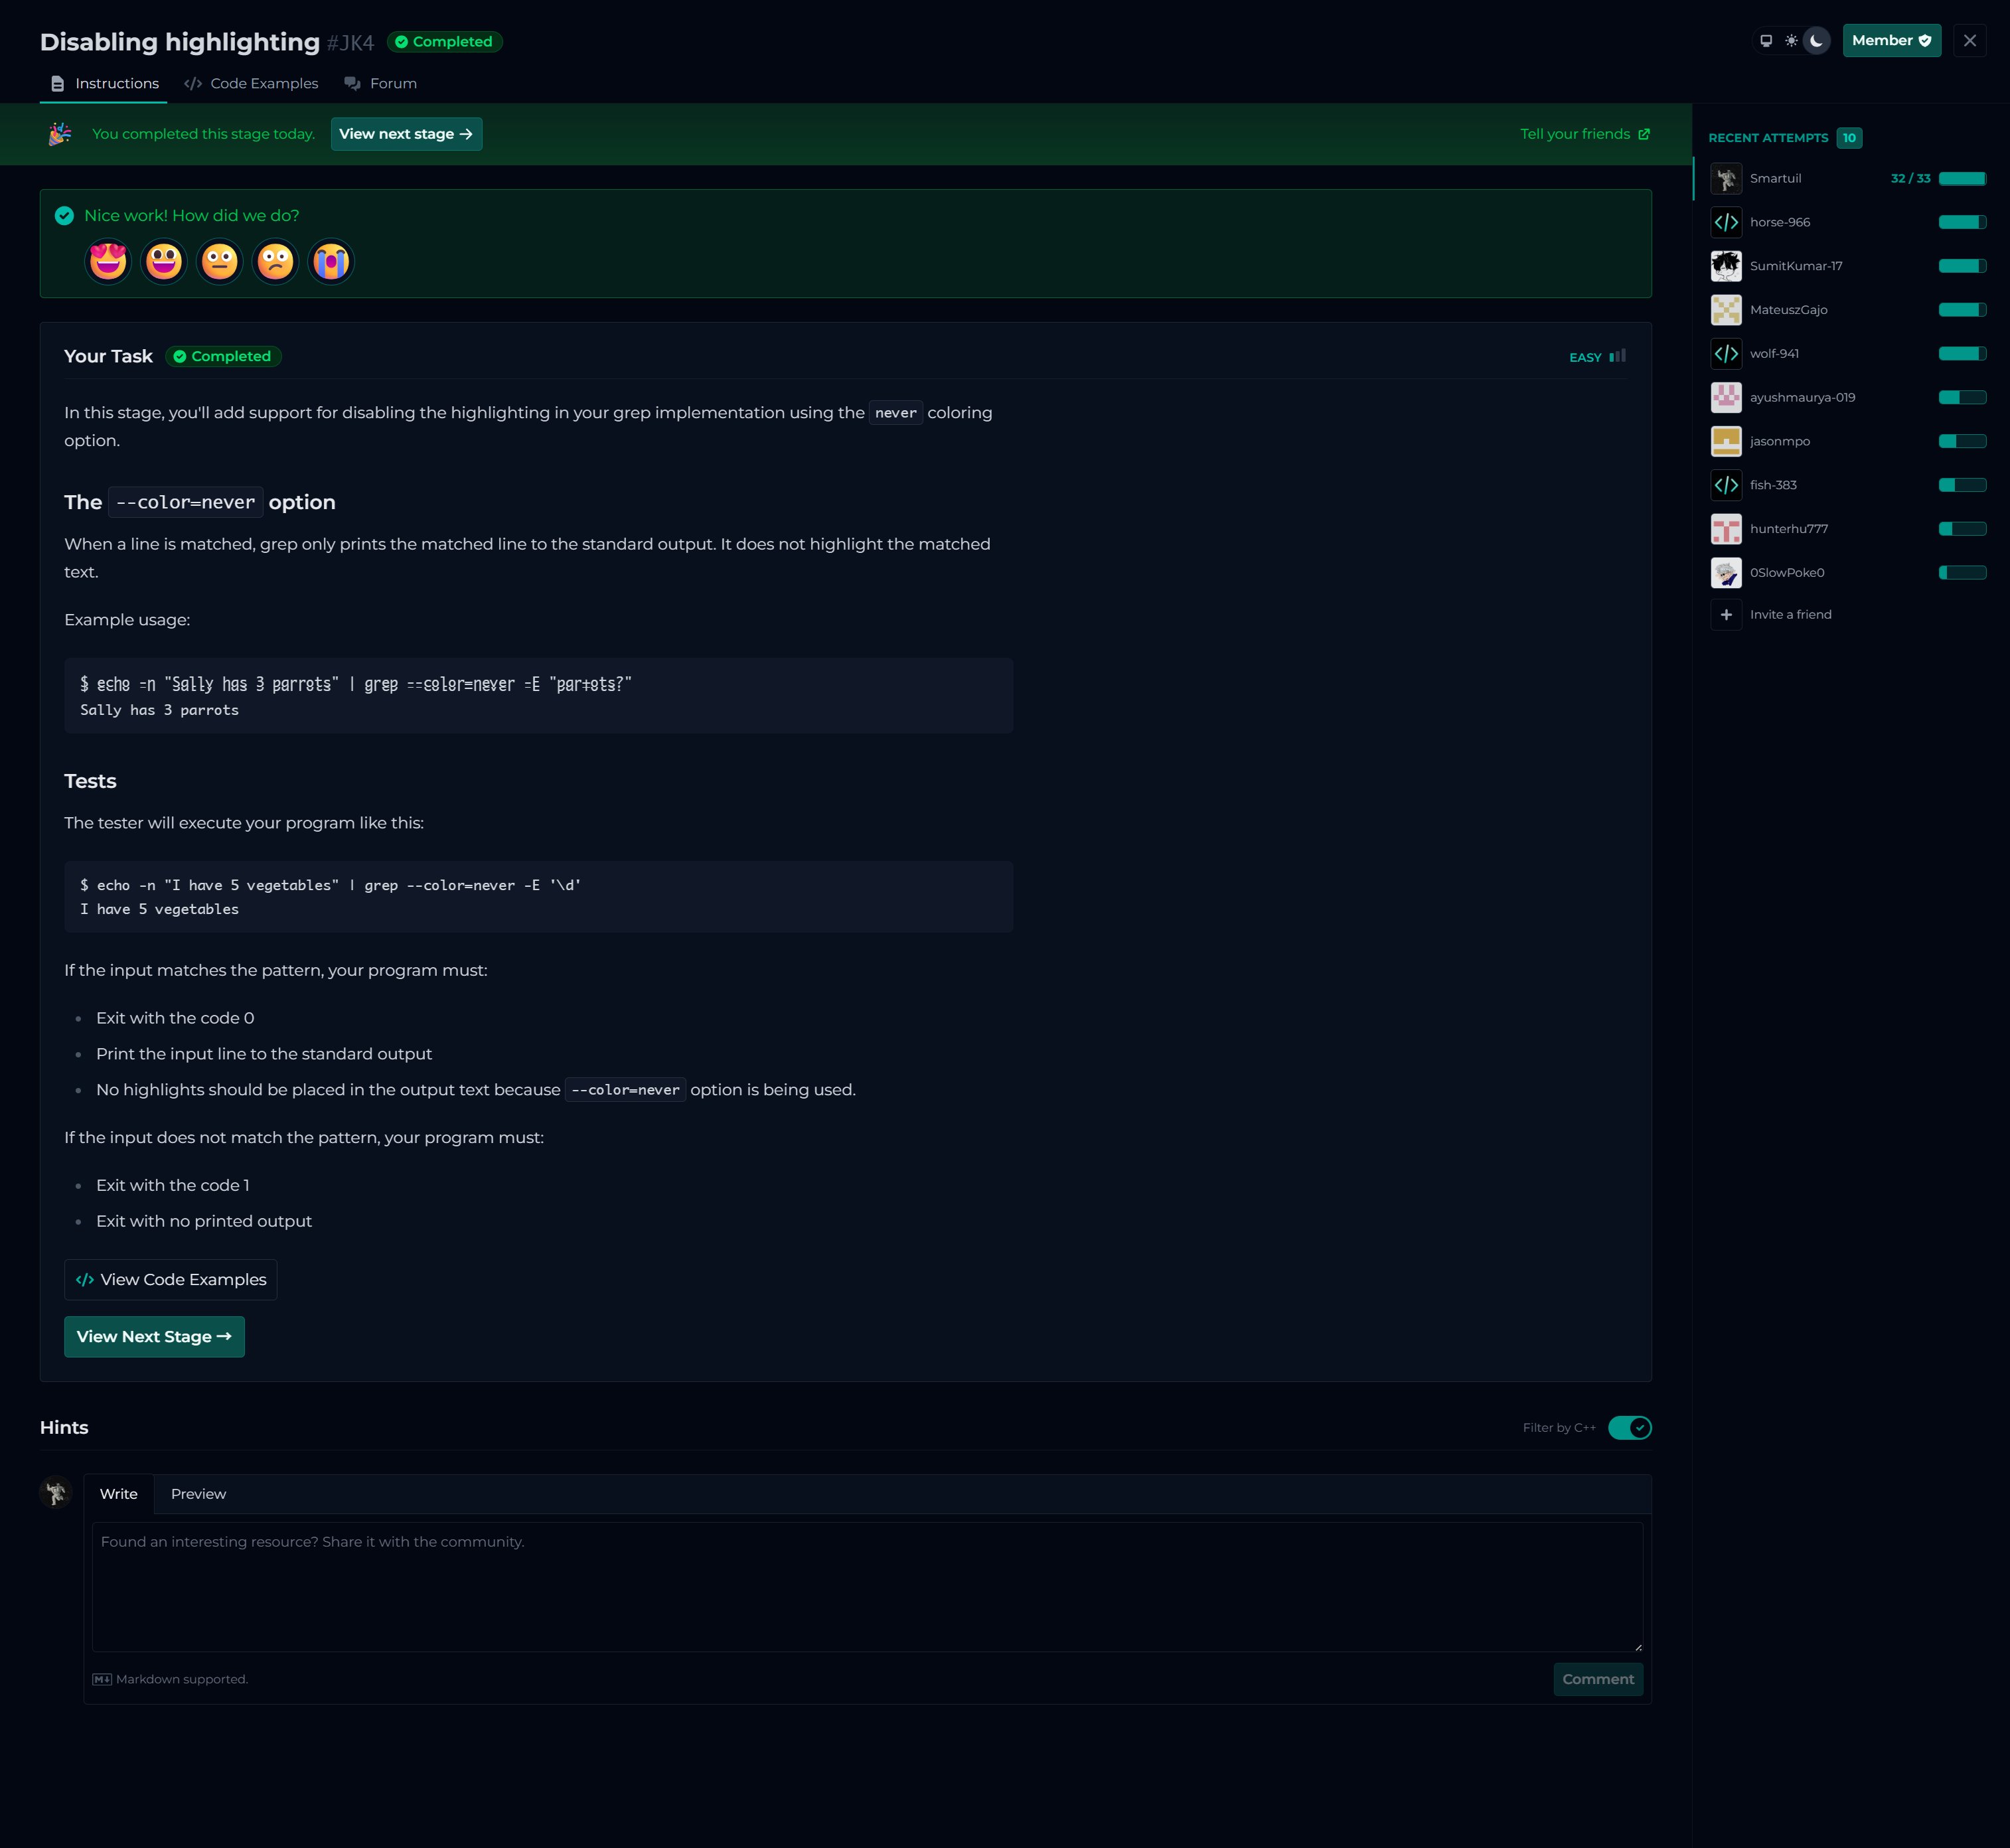Choose the neutral face emoji rating

coord(220,262)
